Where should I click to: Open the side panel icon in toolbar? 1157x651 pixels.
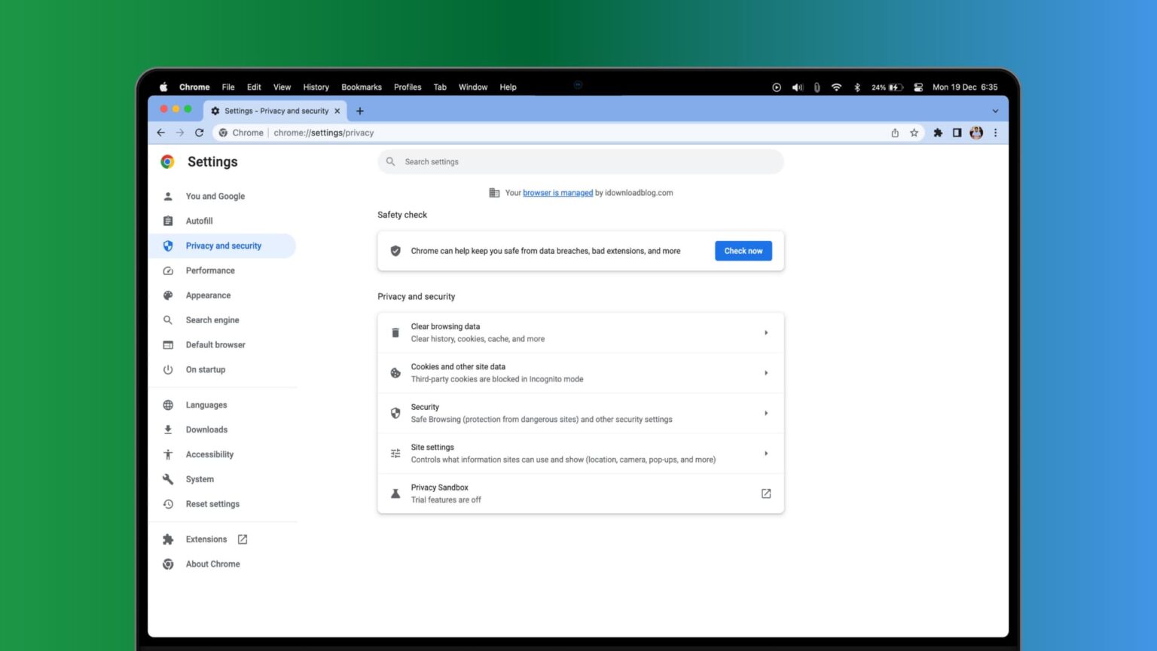[x=957, y=133]
